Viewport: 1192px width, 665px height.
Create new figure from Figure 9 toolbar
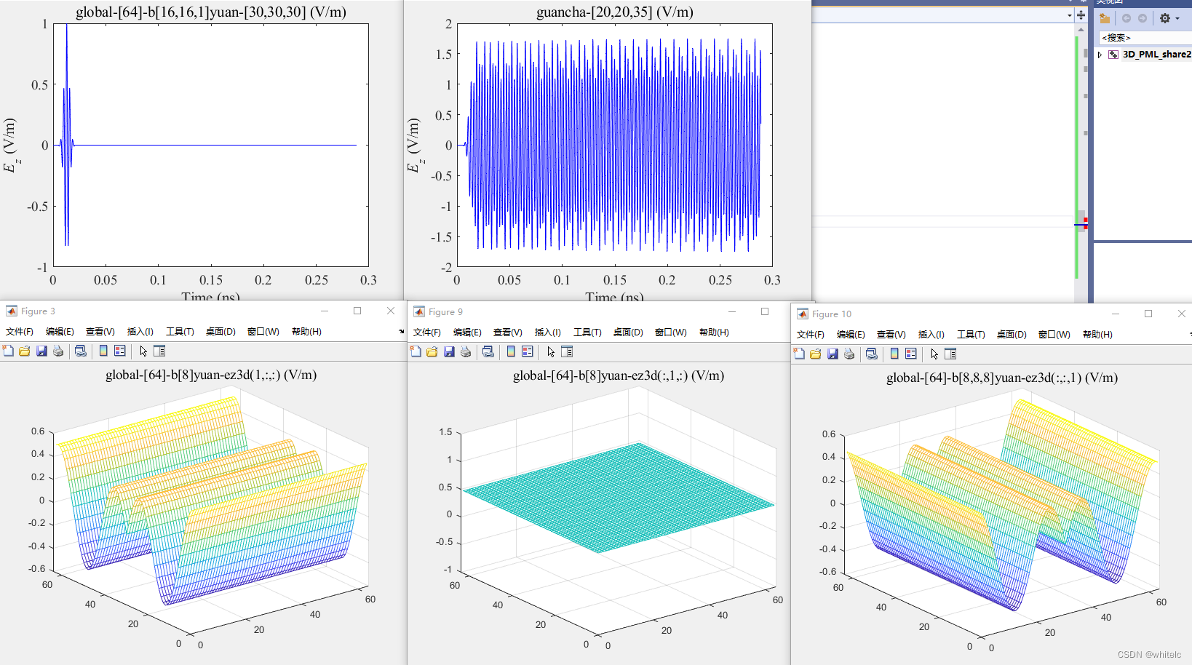click(x=416, y=351)
